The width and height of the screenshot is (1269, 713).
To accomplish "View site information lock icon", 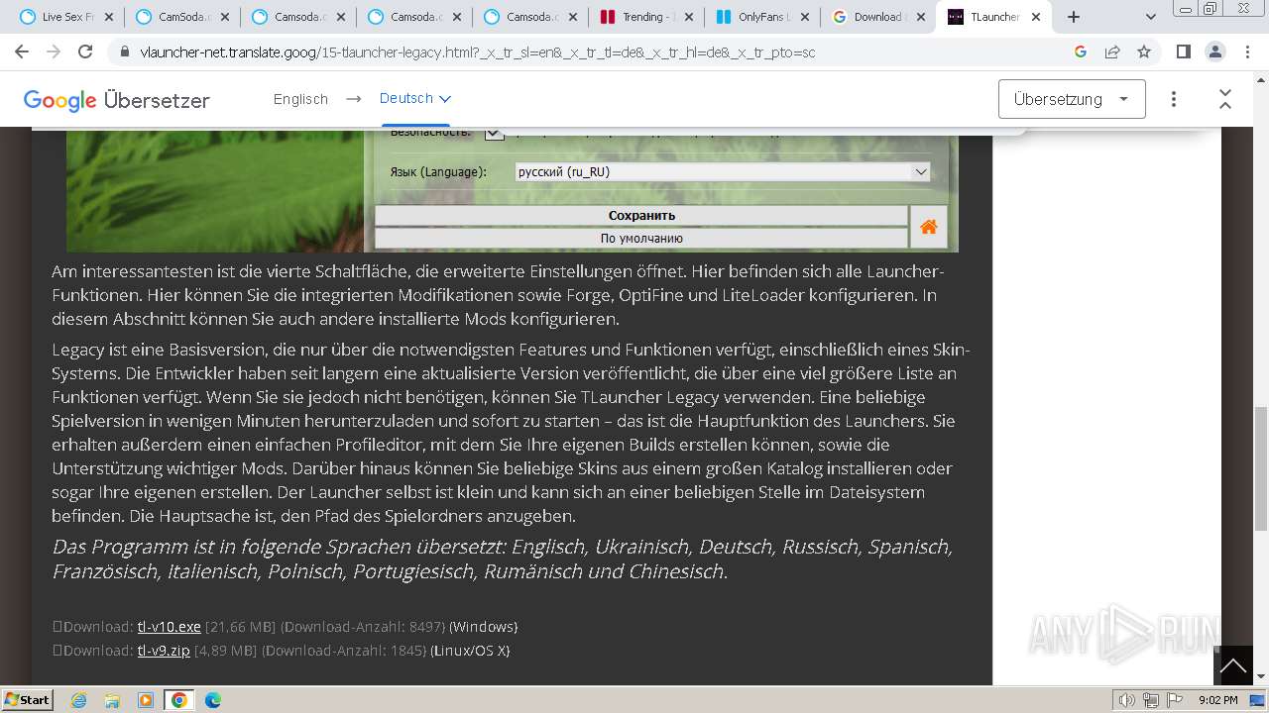I will click(125, 52).
